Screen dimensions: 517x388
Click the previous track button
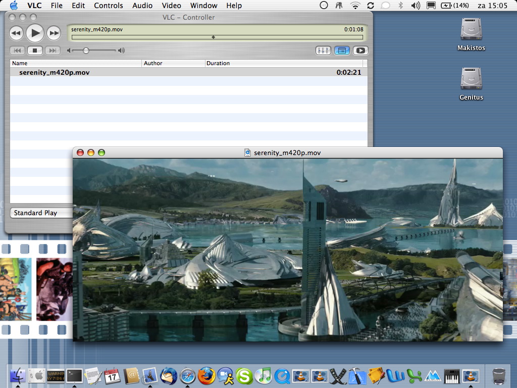pos(18,51)
